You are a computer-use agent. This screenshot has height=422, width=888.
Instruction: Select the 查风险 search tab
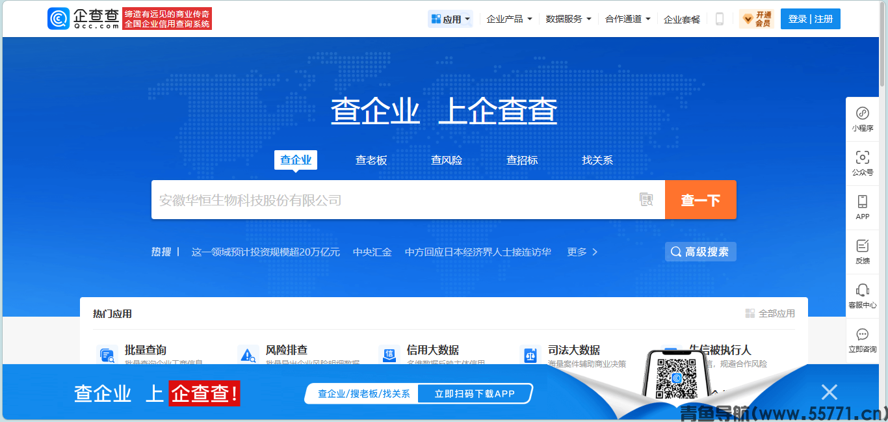[x=447, y=160]
